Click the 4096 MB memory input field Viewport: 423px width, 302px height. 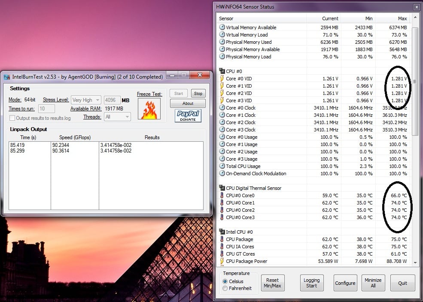click(112, 100)
